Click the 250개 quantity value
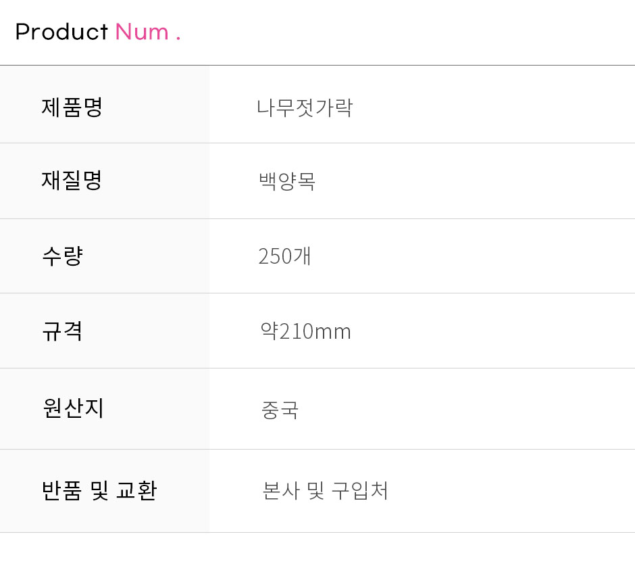The height and width of the screenshot is (572, 635). click(284, 256)
